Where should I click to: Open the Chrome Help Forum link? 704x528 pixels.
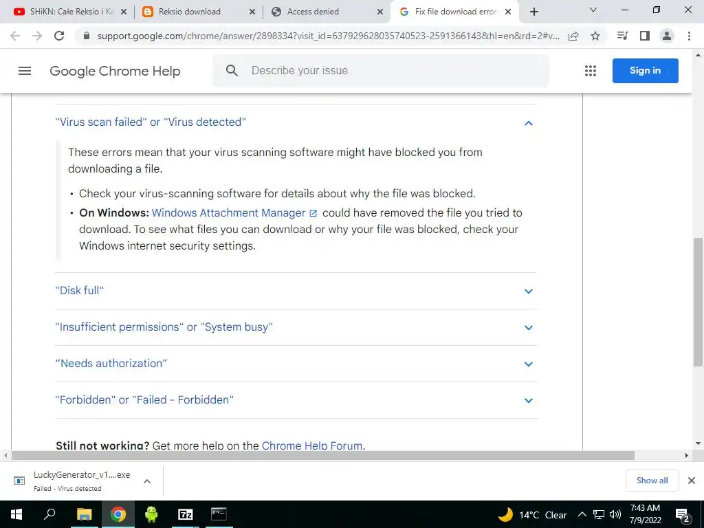313,445
